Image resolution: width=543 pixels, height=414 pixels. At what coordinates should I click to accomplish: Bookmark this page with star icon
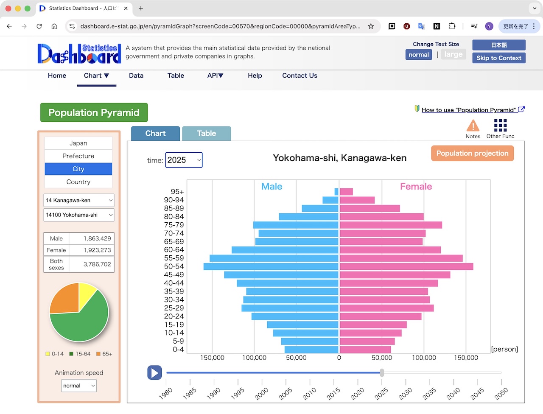371,26
